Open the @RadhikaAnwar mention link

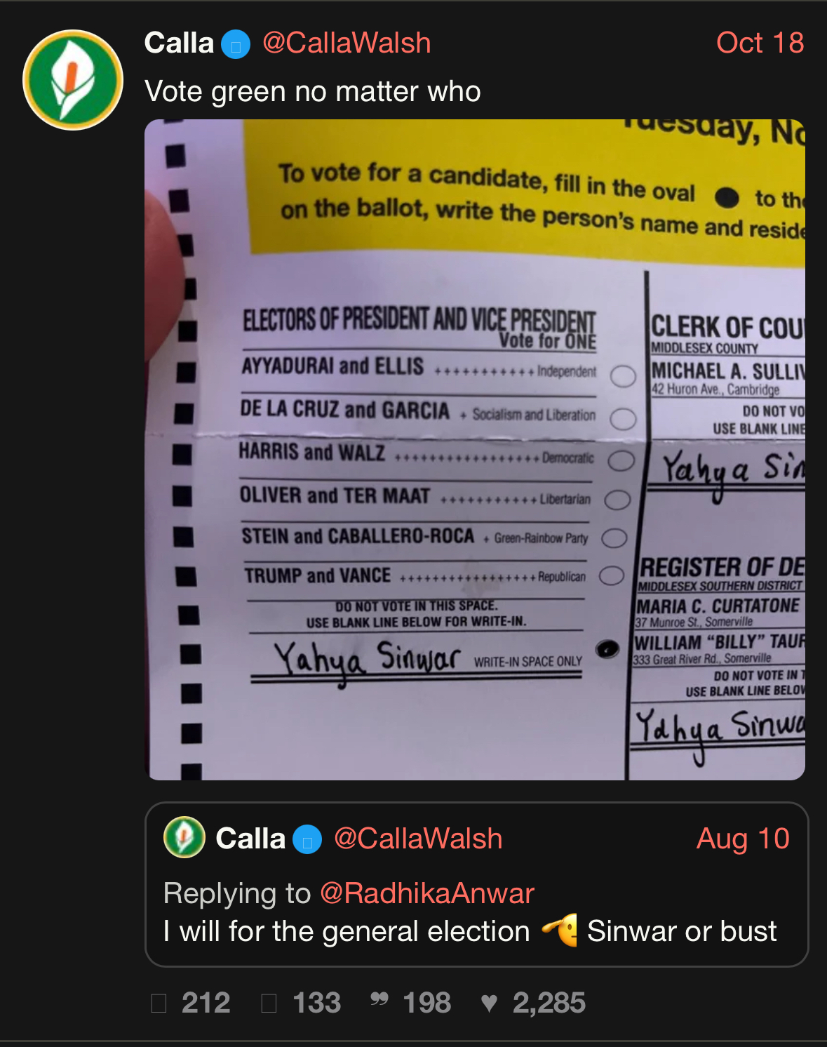pyautogui.click(x=427, y=893)
